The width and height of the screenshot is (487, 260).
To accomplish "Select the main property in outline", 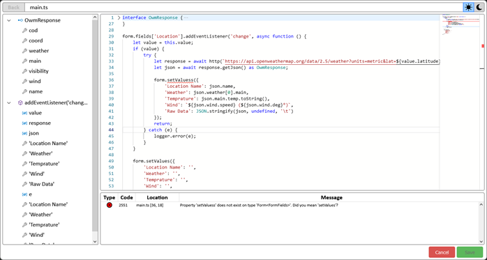I will pos(35,61).
